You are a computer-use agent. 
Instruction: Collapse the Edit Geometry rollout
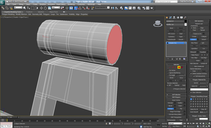coord(199,21)
